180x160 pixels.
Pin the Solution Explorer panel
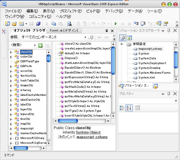[x=169, y=31]
